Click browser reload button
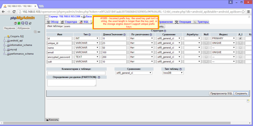253x126 pixels. point(14,12)
